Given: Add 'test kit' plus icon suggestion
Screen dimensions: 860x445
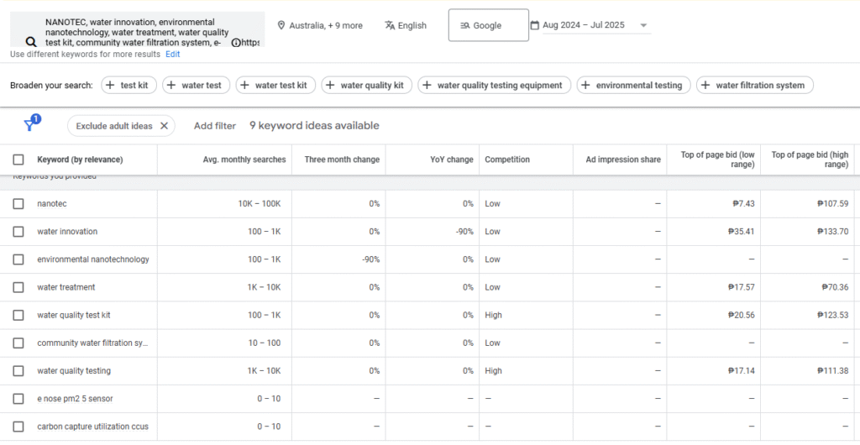Looking at the screenshot, I should (110, 85).
